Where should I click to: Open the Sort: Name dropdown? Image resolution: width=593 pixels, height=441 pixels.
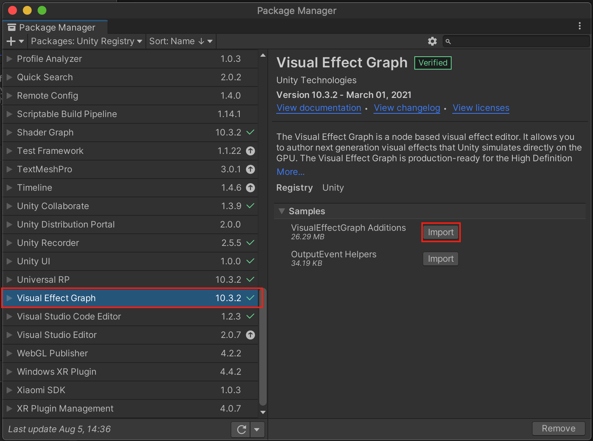[180, 41]
